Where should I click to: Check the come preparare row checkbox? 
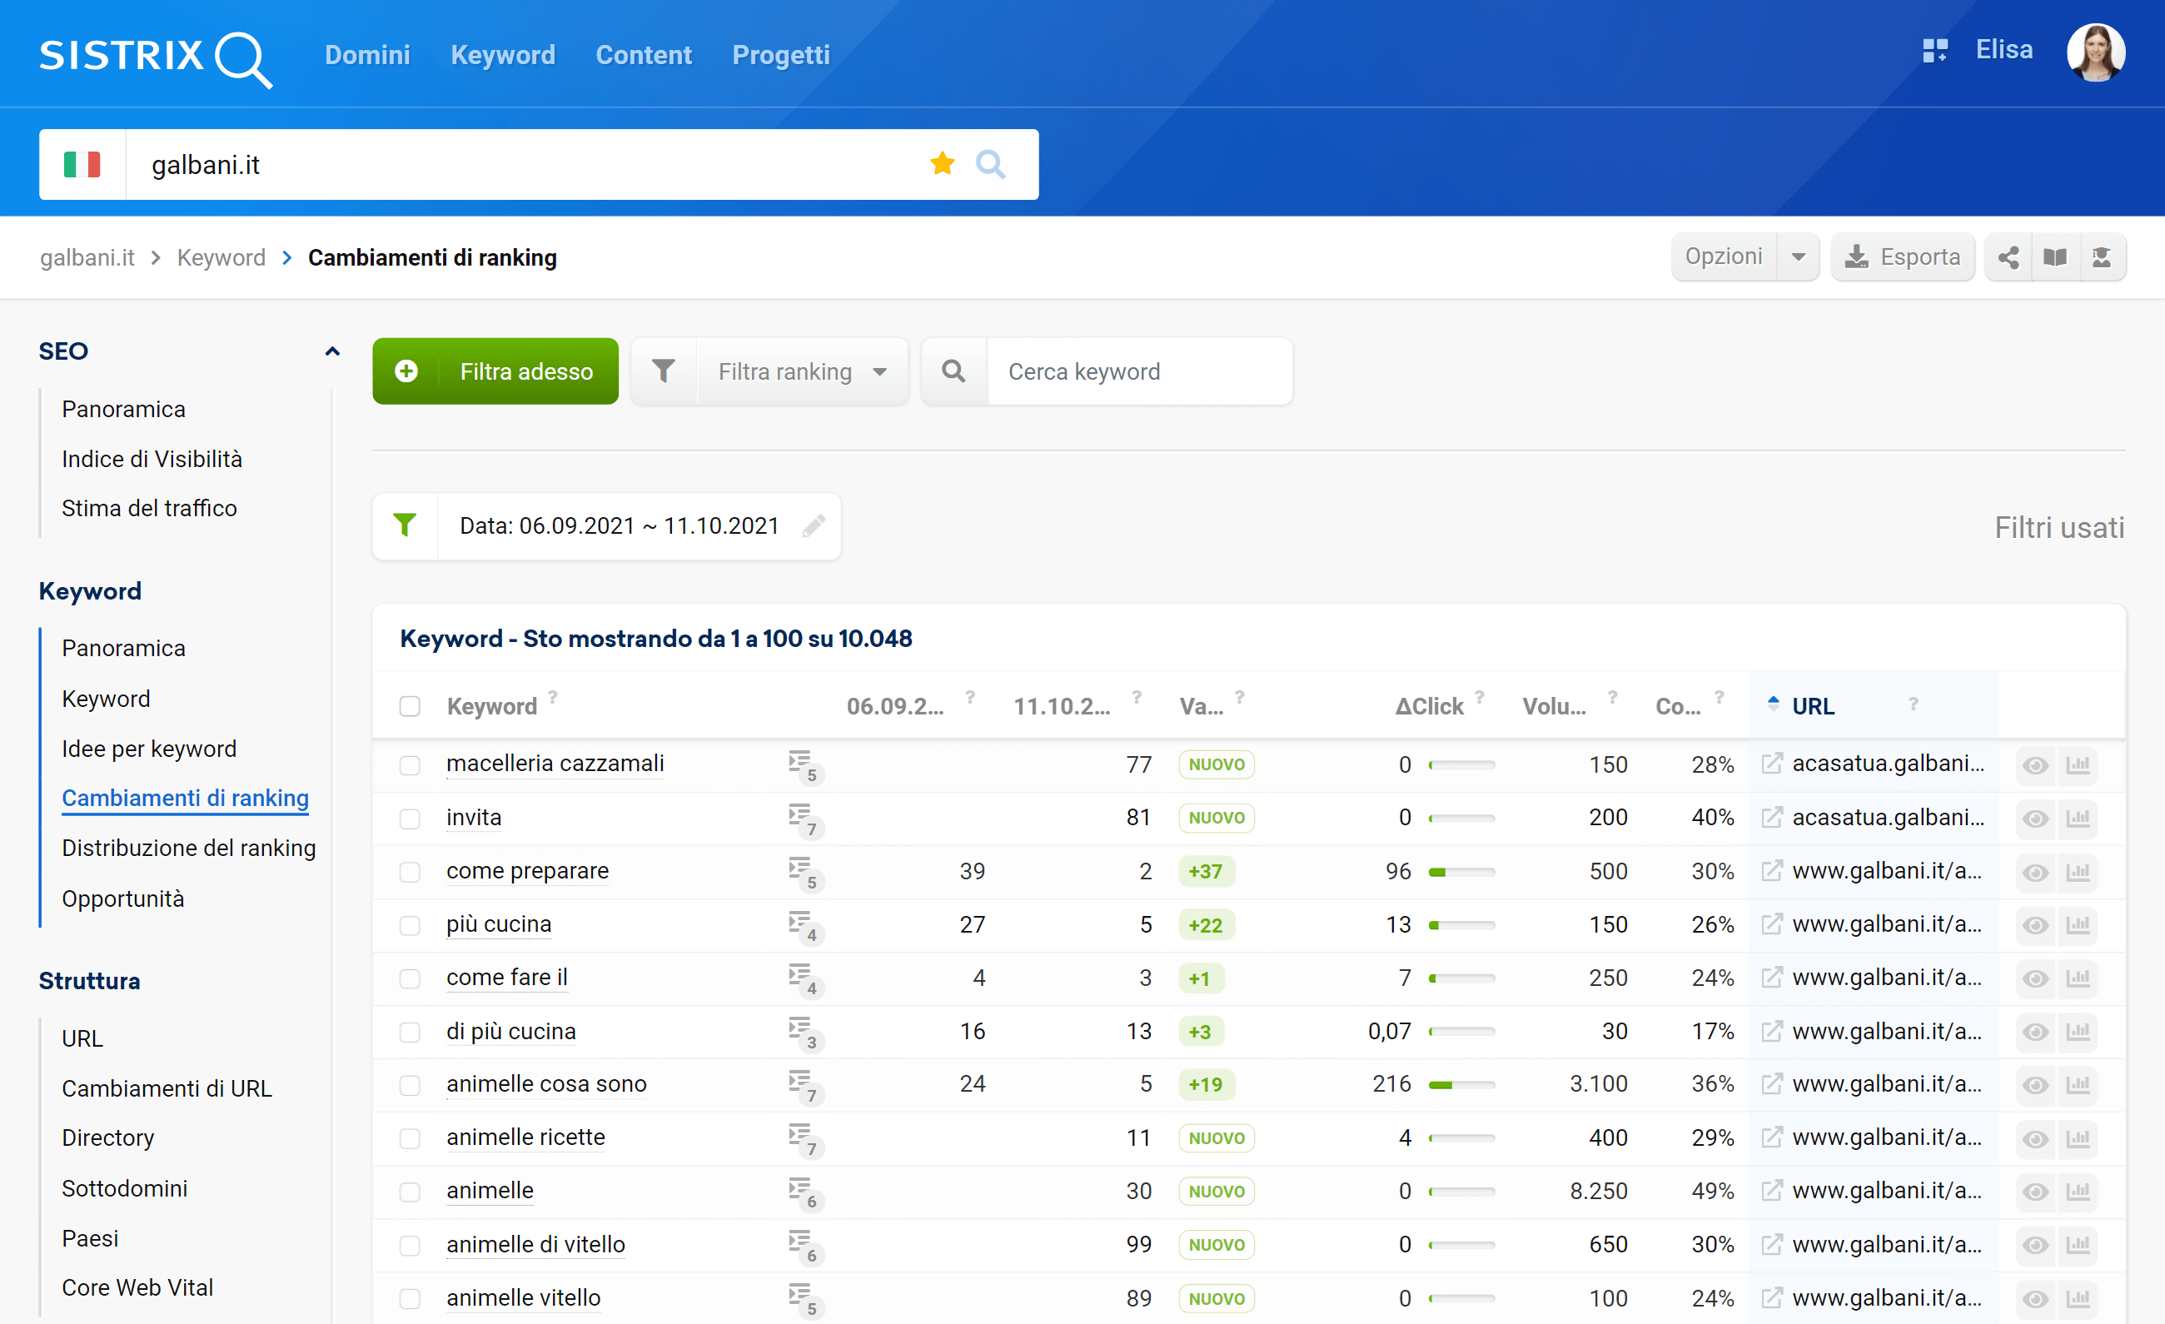410,872
